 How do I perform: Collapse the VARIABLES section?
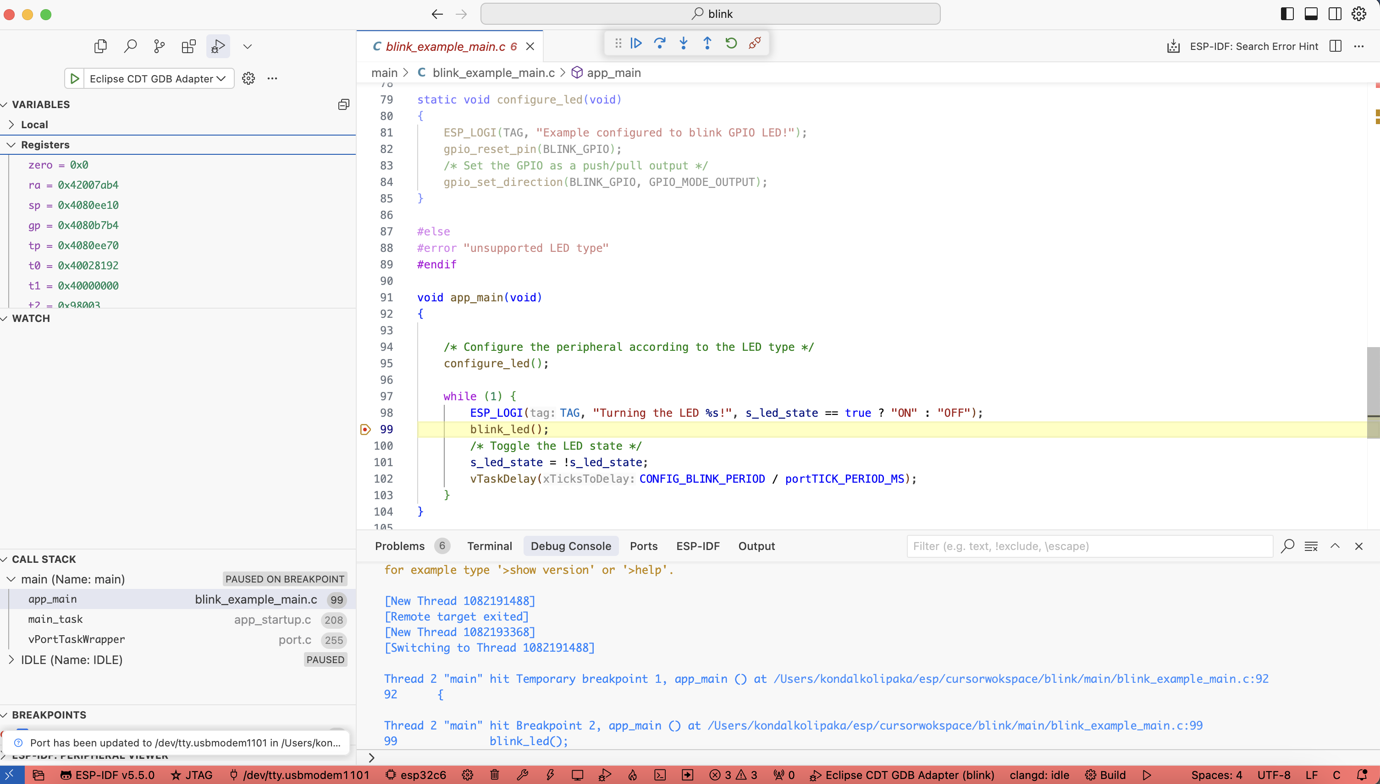point(40,104)
